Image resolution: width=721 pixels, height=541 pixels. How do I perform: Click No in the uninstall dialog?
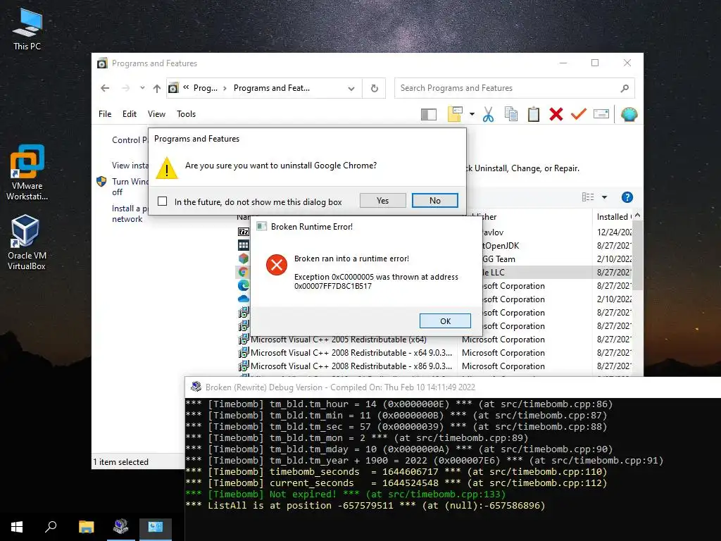(435, 201)
